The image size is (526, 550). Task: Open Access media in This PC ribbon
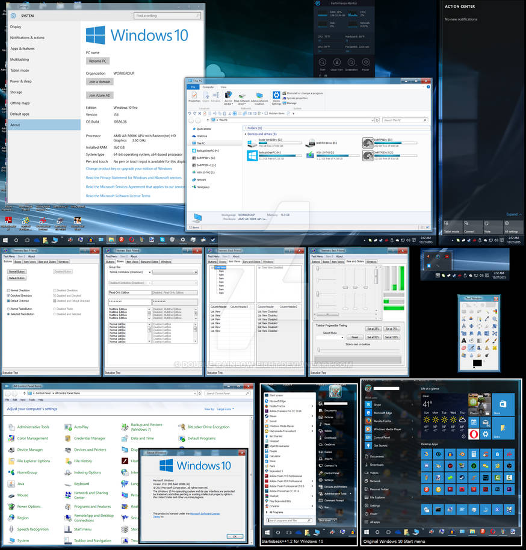228,97
